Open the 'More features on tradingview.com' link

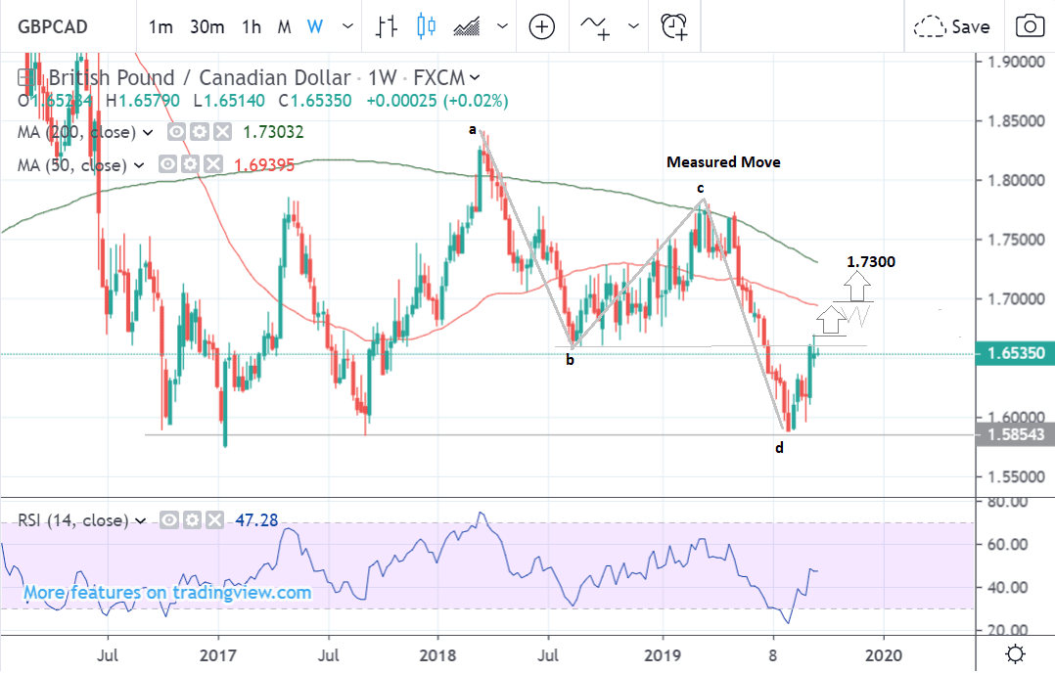point(167,593)
